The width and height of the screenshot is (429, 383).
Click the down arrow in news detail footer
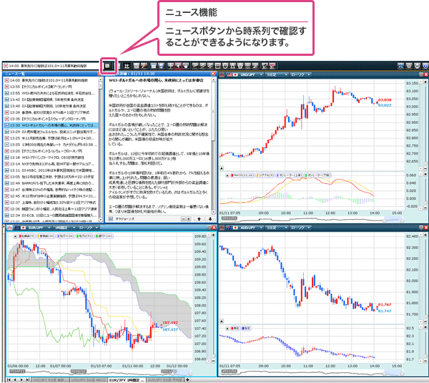coord(209,219)
